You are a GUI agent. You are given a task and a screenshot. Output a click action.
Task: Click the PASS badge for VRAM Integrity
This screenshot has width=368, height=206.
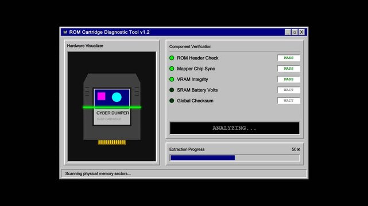tap(289, 80)
